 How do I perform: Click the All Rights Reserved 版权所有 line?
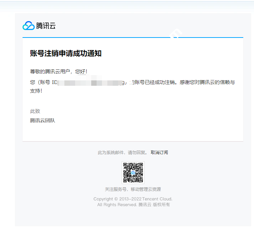pyautogui.click(x=133, y=205)
